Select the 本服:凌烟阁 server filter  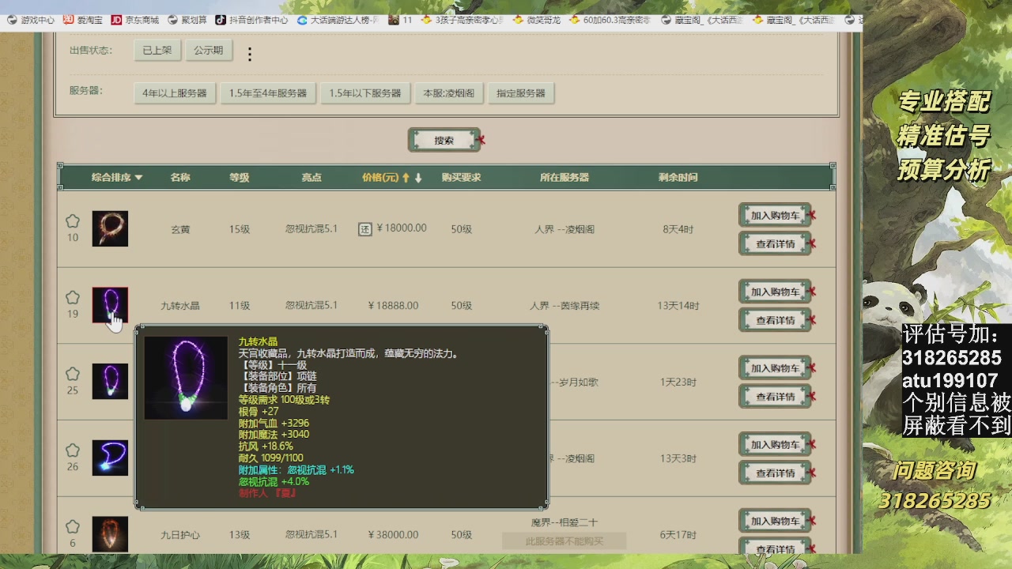[448, 93]
